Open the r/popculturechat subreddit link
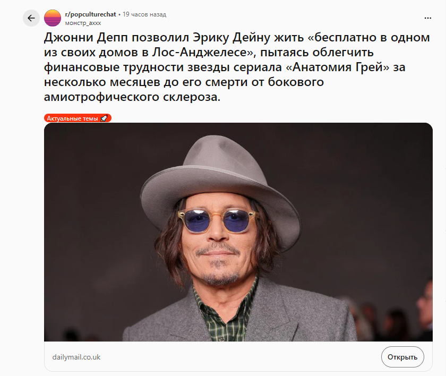The height and width of the screenshot is (376, 446). coord(90,14)
